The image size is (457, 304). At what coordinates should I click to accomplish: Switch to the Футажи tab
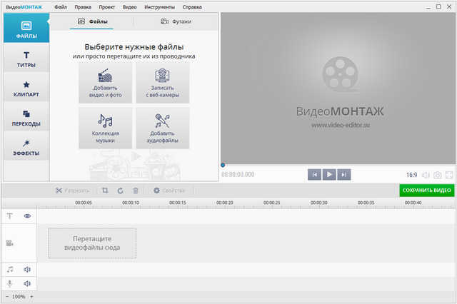tap(176, 22)
